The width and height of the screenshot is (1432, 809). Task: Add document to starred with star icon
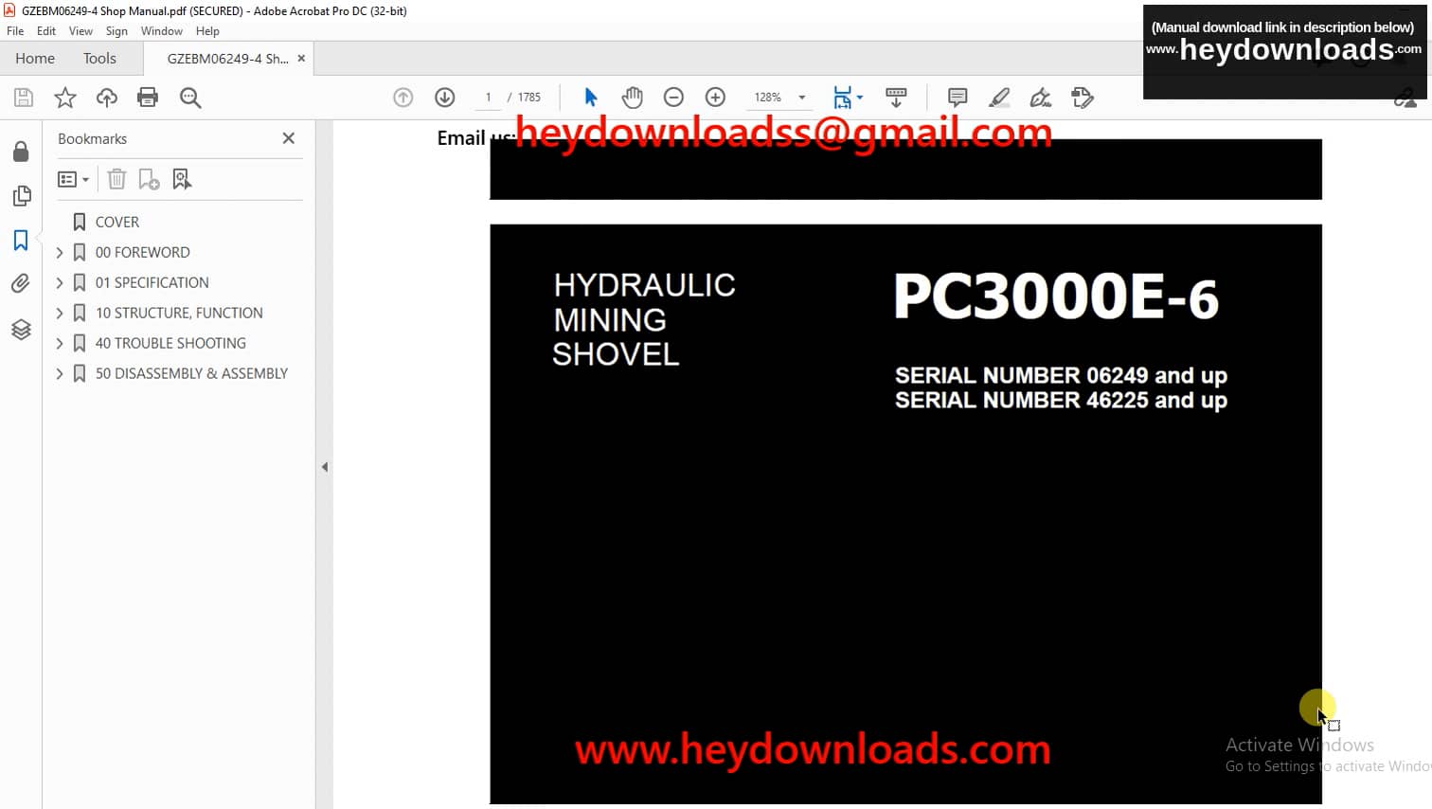(65, 98)
